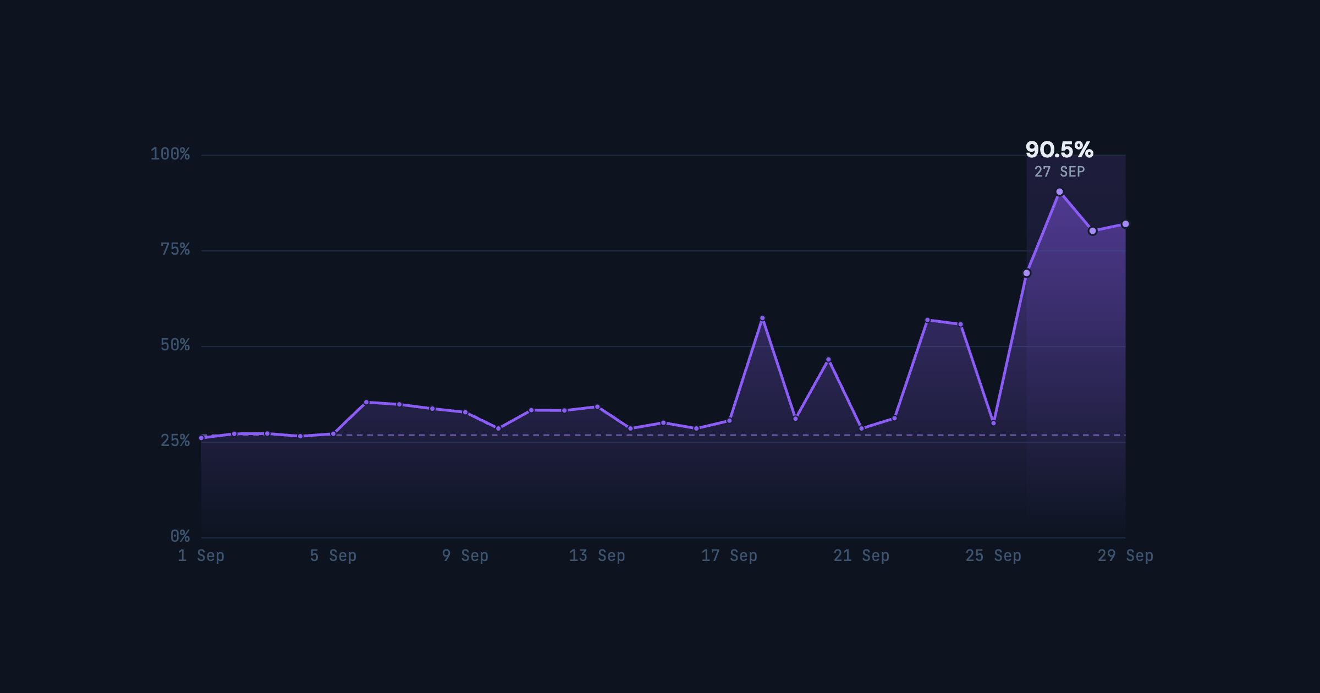Click the 13 Sep x-axis label
Image resolution: width=1320 pixels, height=693 pixels.
pos(597,555)
